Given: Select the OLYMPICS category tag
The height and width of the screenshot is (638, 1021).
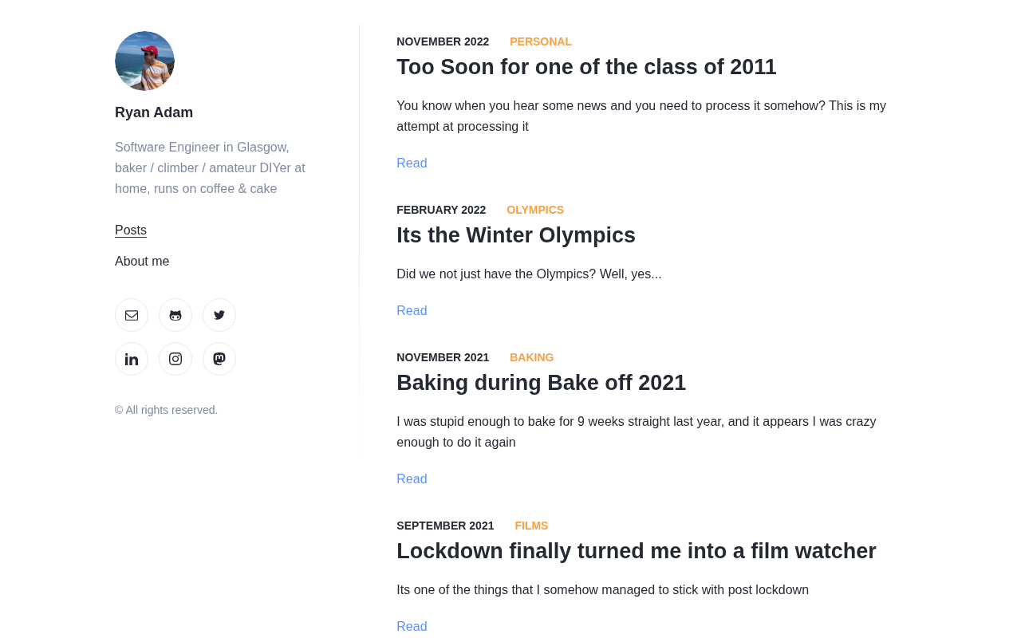Looking at the screenshot, I should 535,210.
